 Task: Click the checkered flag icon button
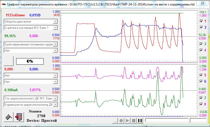[x=8, y=117]
